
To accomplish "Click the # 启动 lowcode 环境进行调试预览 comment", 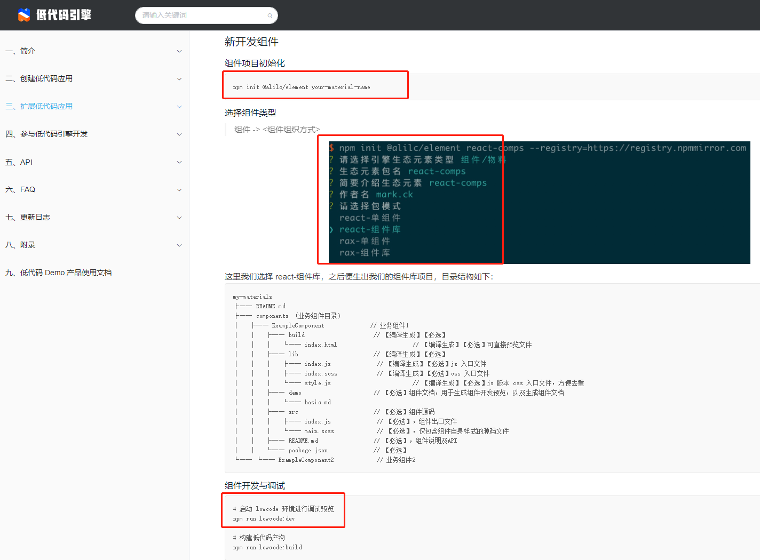I will pyautogui.click(x=283, y=509).
